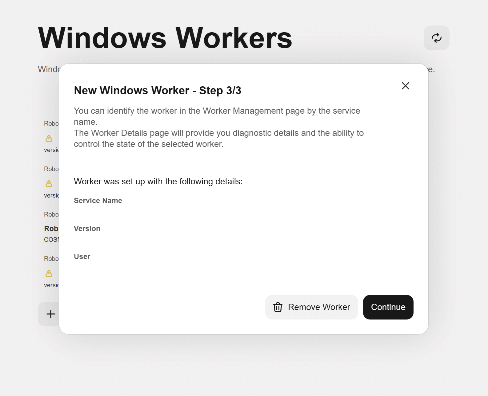488x396 pixels.
Task: Click the Windows Workers page heading
Action: tap(165, 38)
